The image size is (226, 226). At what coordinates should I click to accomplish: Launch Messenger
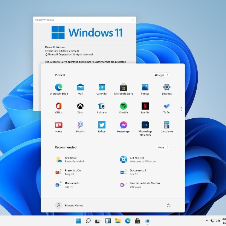click(124, 127)
